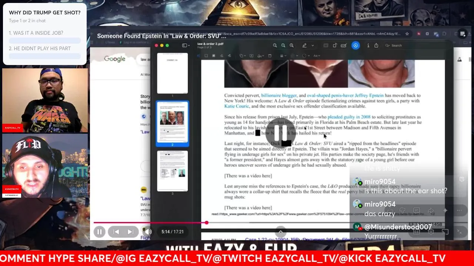Viewport: 474px width, 266px height.
Task: Cast the video using the cast icon
Action: click(445, 232)
